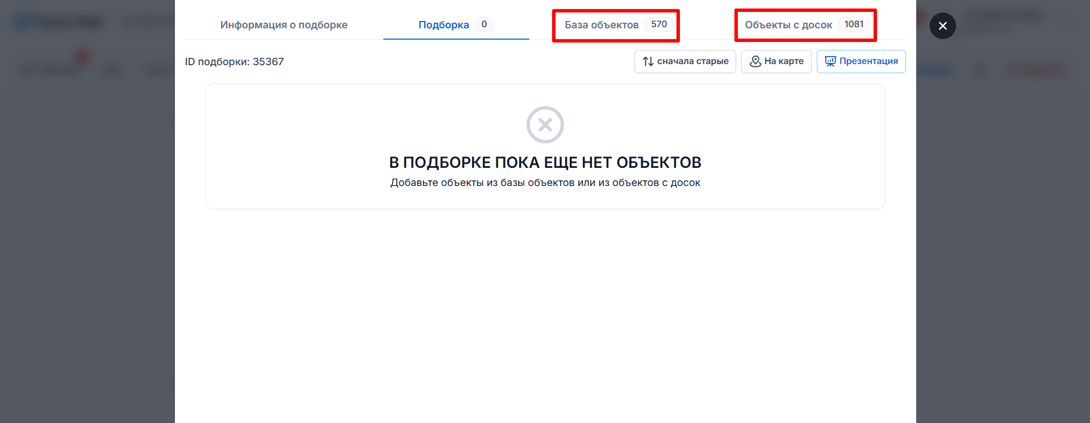Open the Презентация button
The image size is (1090, 423).
coord(868,61)
